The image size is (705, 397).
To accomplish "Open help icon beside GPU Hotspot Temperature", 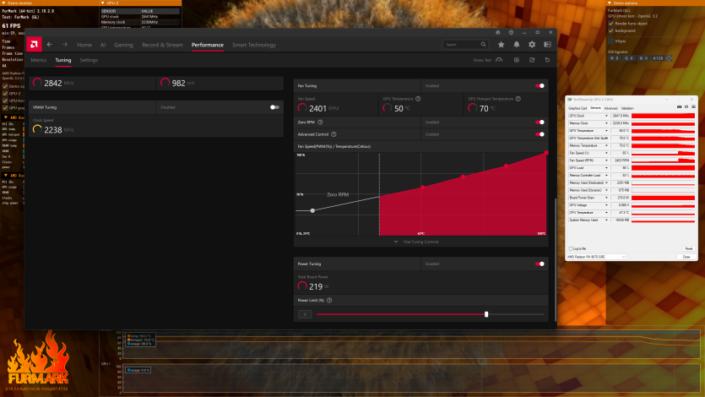I will pyautogui.click(x=518, y=99).
